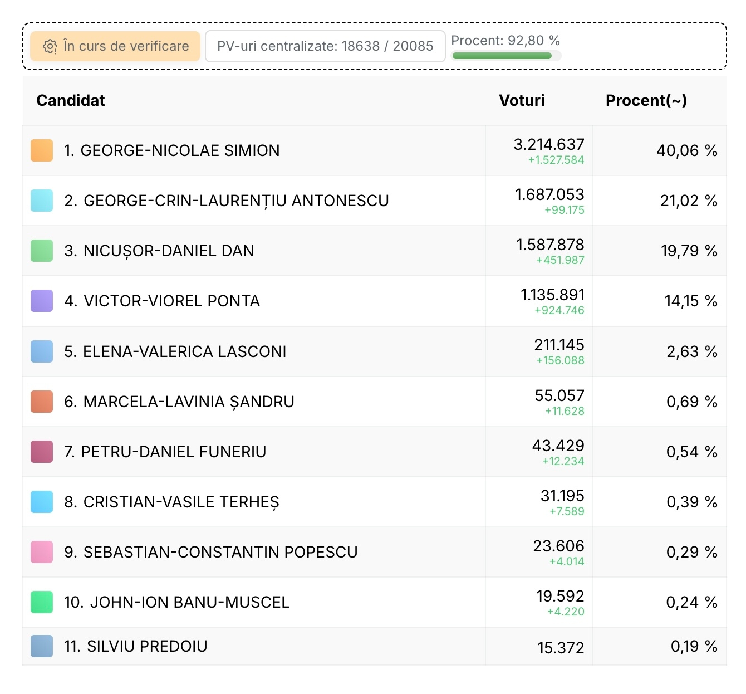Screen dimensions: 746x694
Task: Click the Procent(~) column header
Action: tap(646, 100)
